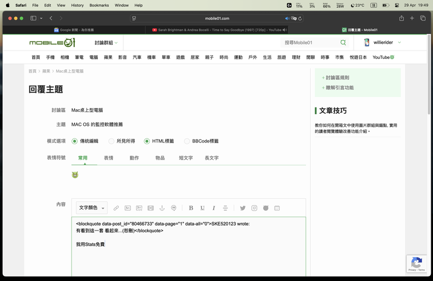Insert an image using the editor image icon
This screenshot has width=433, height=281.
pyautogui.click(x=128, y=208)
